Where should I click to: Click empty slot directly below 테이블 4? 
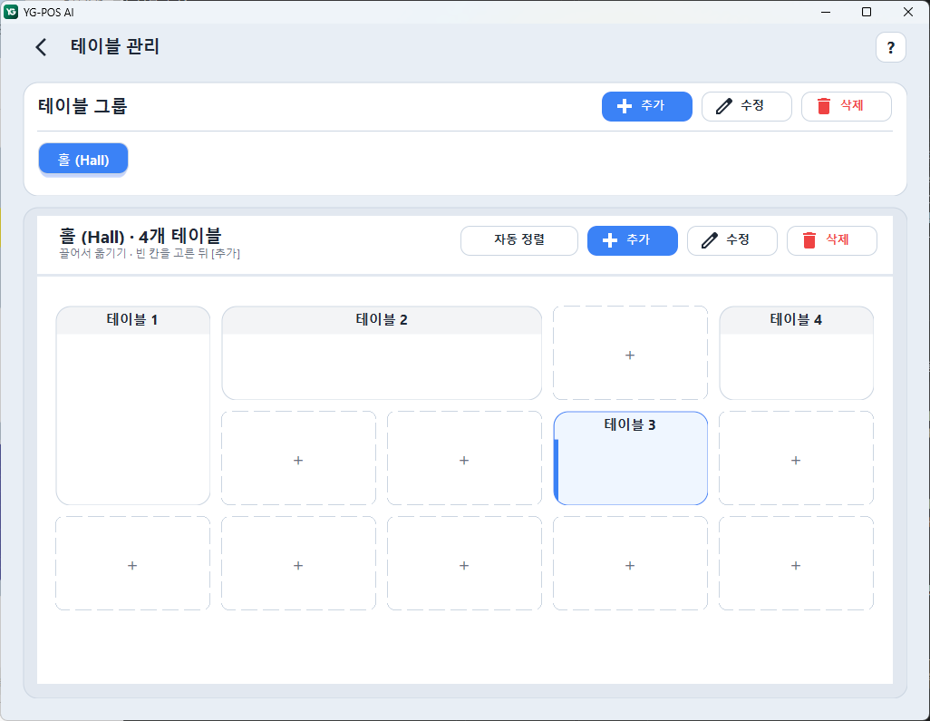click(x=796, y=457)
